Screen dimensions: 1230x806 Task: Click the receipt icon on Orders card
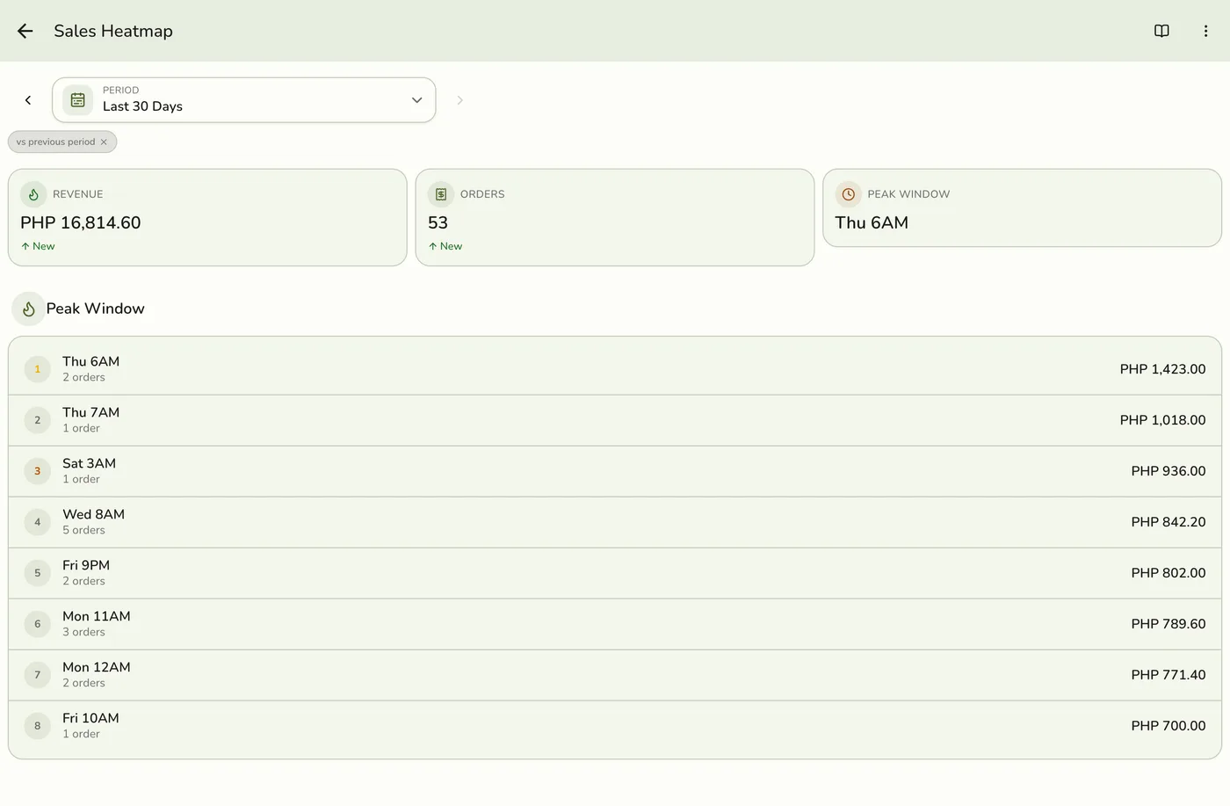coord(441,194)
